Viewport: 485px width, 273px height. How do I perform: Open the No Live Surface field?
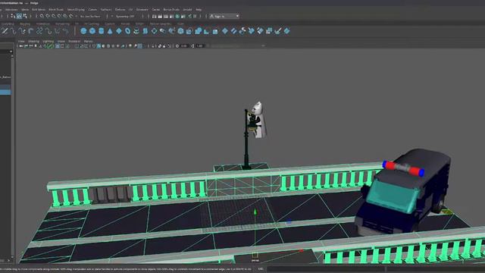[90, 16]
